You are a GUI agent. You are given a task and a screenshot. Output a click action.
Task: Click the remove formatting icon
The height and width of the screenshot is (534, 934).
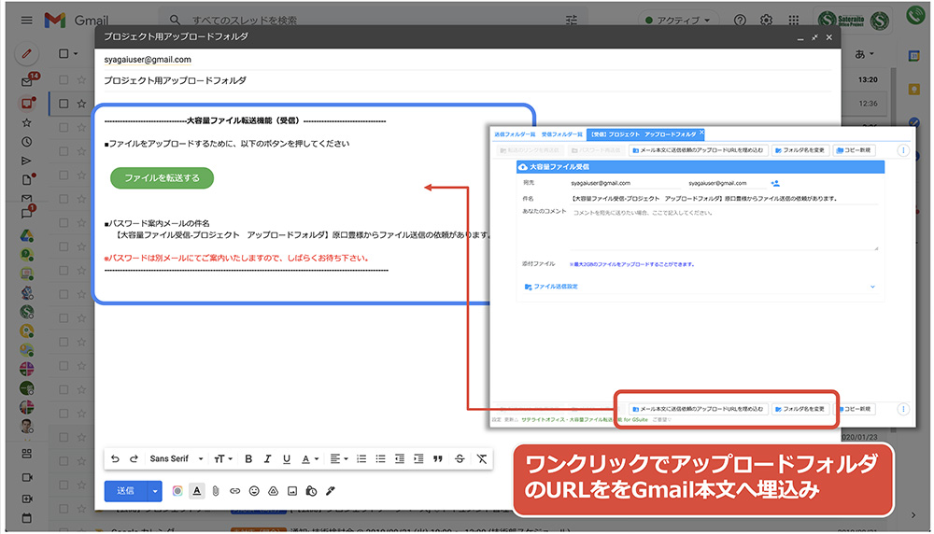pos(481,458)
